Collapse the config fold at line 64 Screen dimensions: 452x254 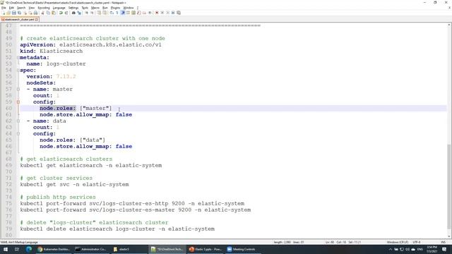(x=18, y=133)
